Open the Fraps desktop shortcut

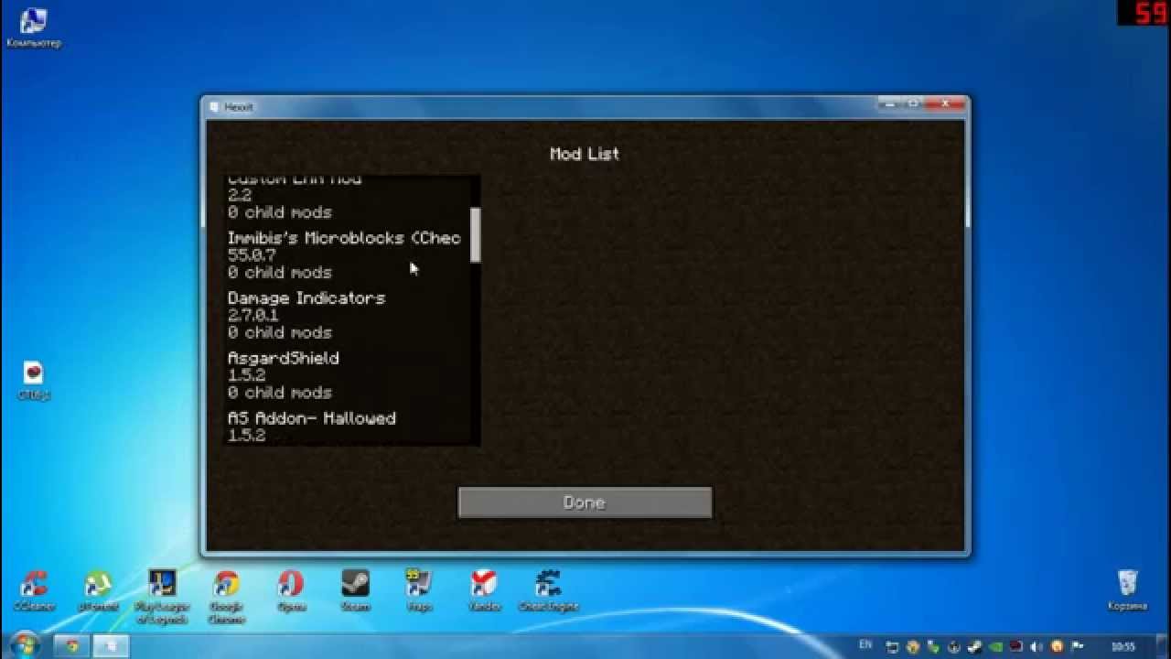click(419, 591)
